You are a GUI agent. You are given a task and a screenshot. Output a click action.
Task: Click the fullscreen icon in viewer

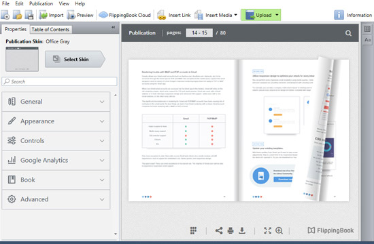pos(268,230)
